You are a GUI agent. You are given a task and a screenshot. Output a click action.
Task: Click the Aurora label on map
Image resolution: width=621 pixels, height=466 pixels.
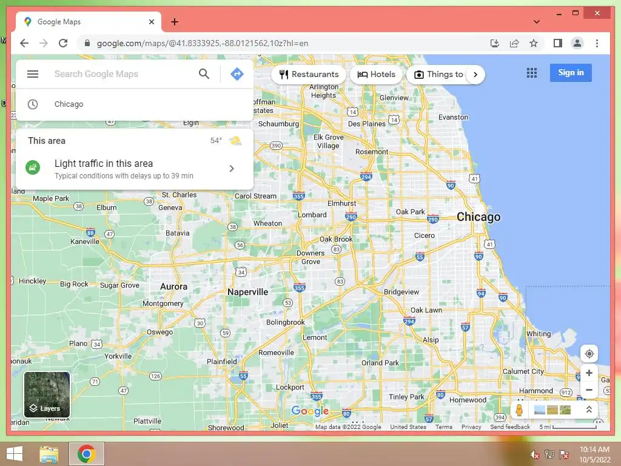click(173, 286)
